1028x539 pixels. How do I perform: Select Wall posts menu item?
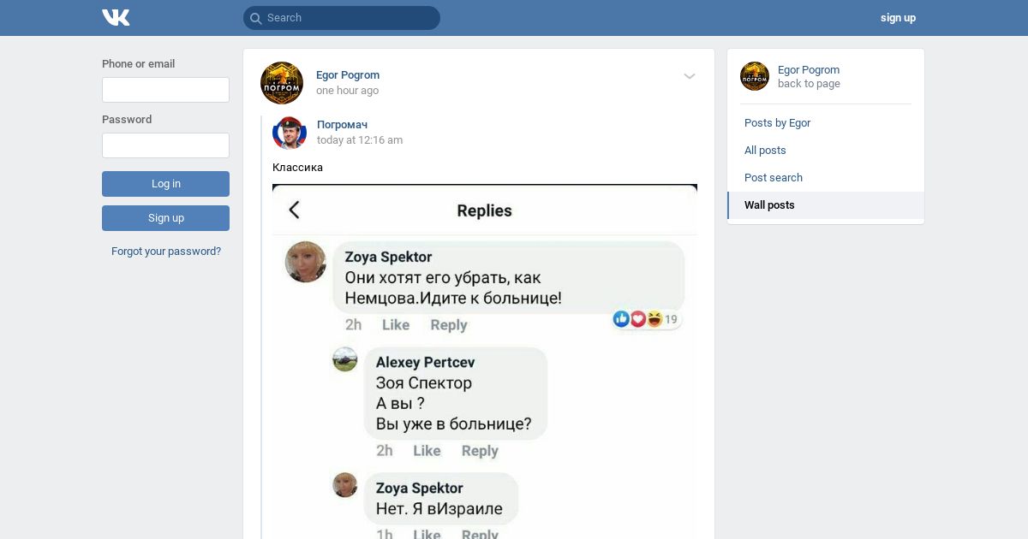[826, 205]
